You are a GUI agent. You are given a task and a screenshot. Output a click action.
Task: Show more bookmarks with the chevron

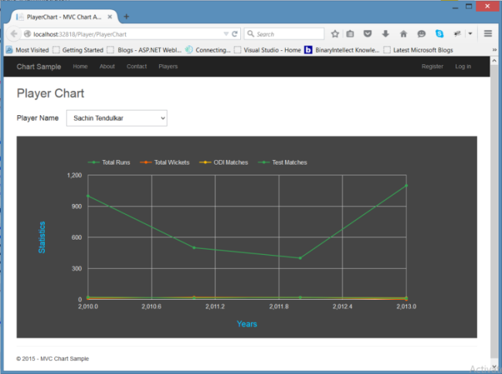click(494, 50)
